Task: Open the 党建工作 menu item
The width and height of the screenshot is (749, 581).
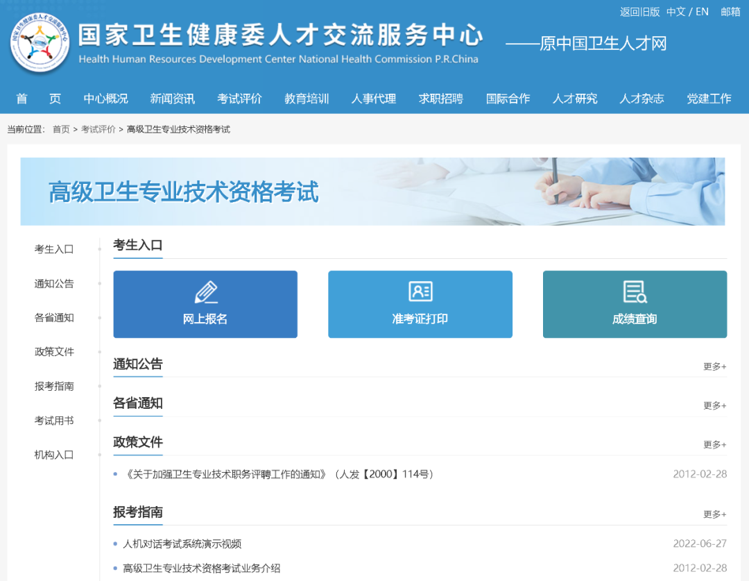Action: 709,99
